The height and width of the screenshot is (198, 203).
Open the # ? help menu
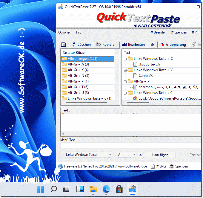(x=194, y=32)
